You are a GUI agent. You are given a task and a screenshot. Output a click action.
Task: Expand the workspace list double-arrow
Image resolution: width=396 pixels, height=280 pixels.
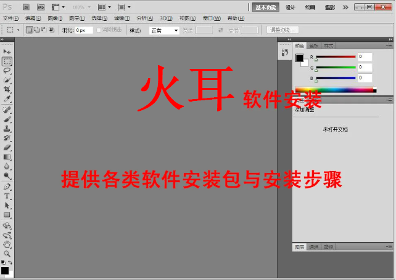[x=345, y=7]
